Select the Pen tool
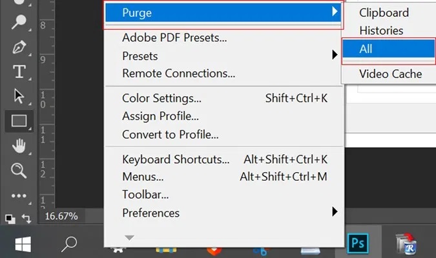The height and width of the screenshot is (258, 436). (19, 47)
